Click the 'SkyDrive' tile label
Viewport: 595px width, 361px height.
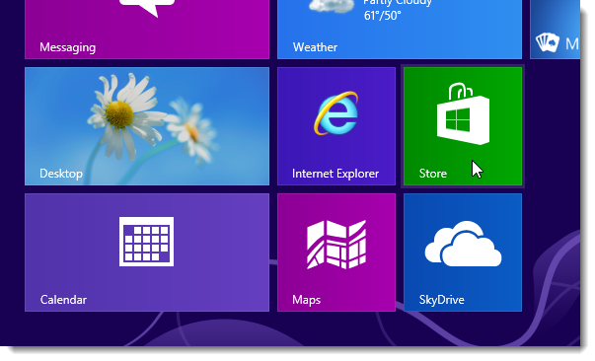(442, 300)
